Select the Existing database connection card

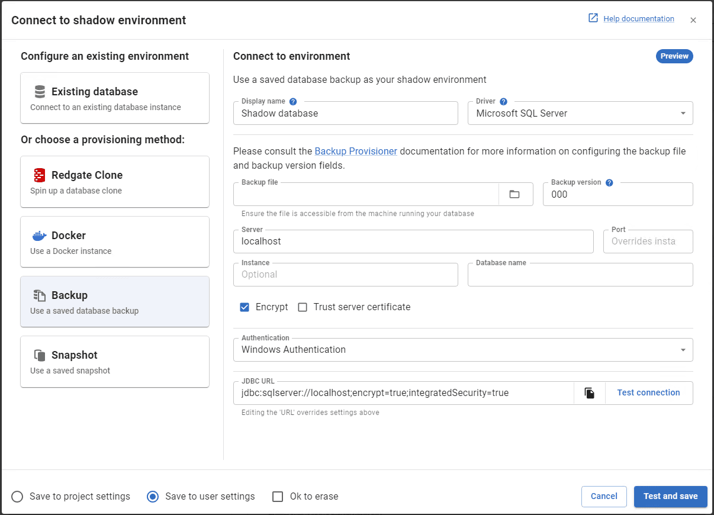[x=115, y=98]
